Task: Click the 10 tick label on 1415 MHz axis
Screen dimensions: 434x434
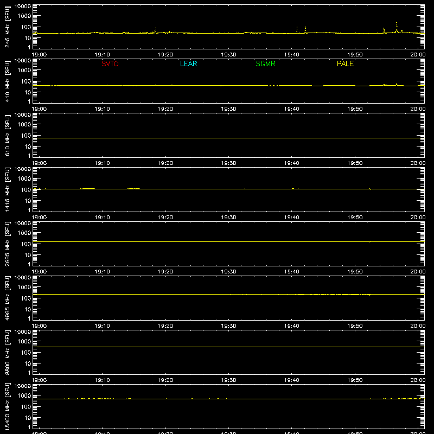Action: click(x=28, y=201)
